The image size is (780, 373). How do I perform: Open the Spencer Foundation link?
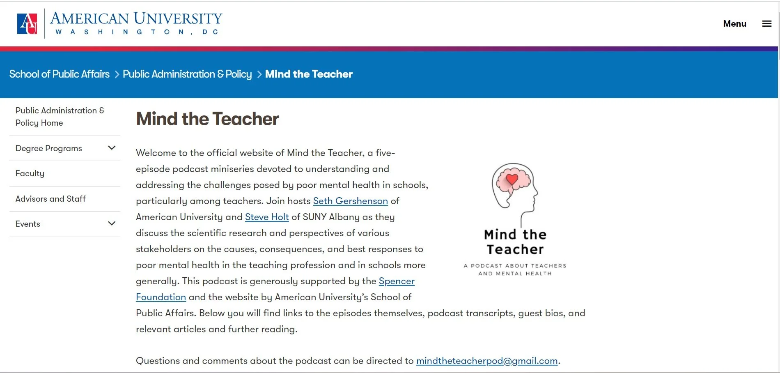[397, 281]
